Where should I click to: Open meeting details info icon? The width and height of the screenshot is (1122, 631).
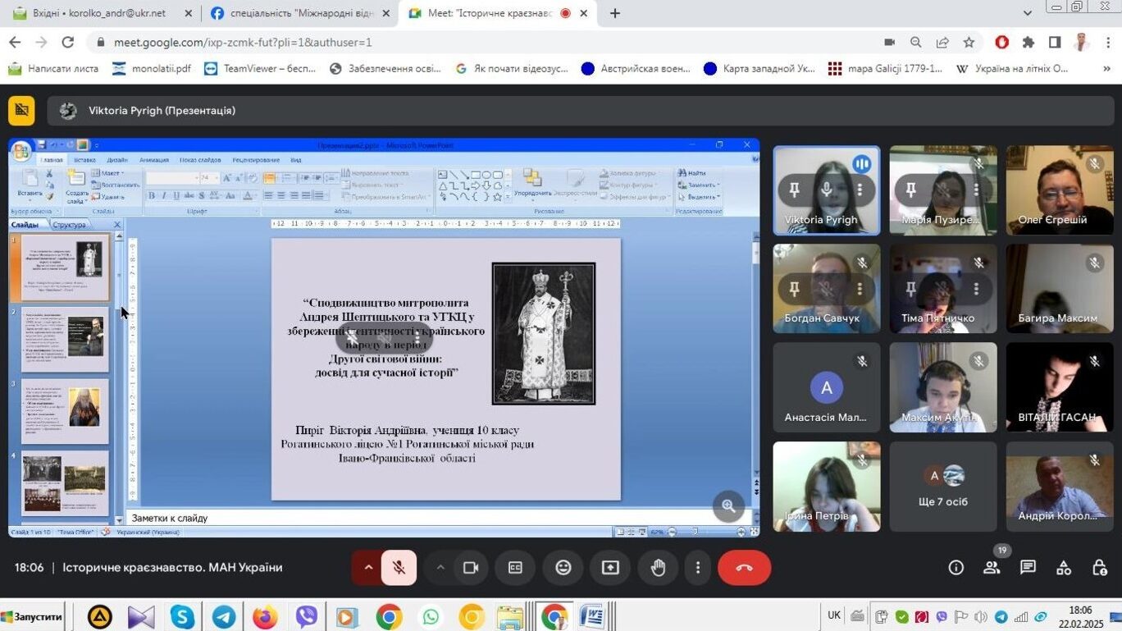coord(956,568)
